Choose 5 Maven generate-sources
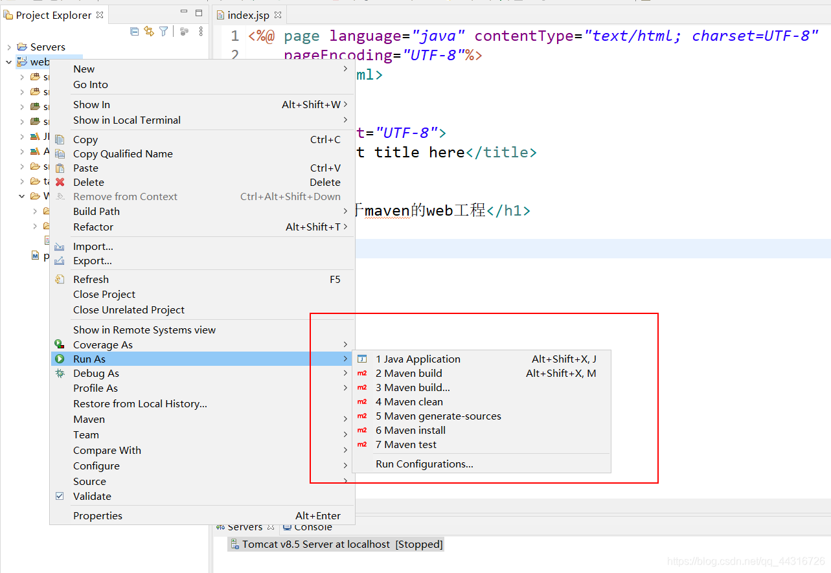831x573 pixels. click(481, 416)
